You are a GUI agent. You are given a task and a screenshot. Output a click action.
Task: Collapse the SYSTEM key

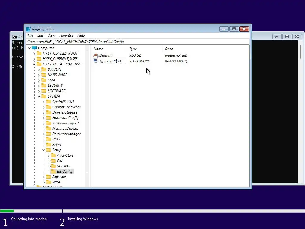(x=39, y=96)
